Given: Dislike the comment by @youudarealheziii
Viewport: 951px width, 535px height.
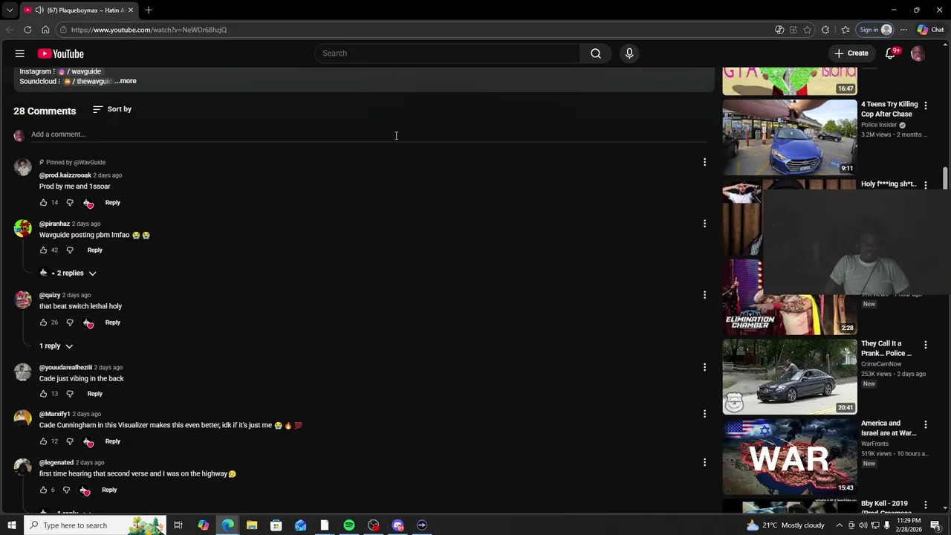Looking at the screenshot, I should pyautogui.click(x=70, y=394).
